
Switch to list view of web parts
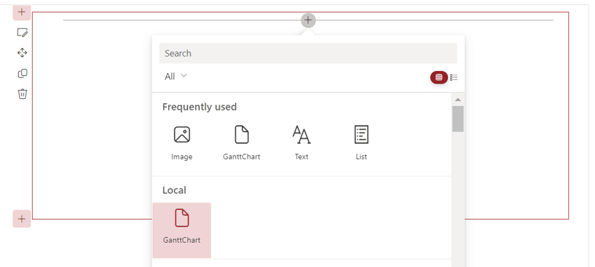tap(454, 77)
